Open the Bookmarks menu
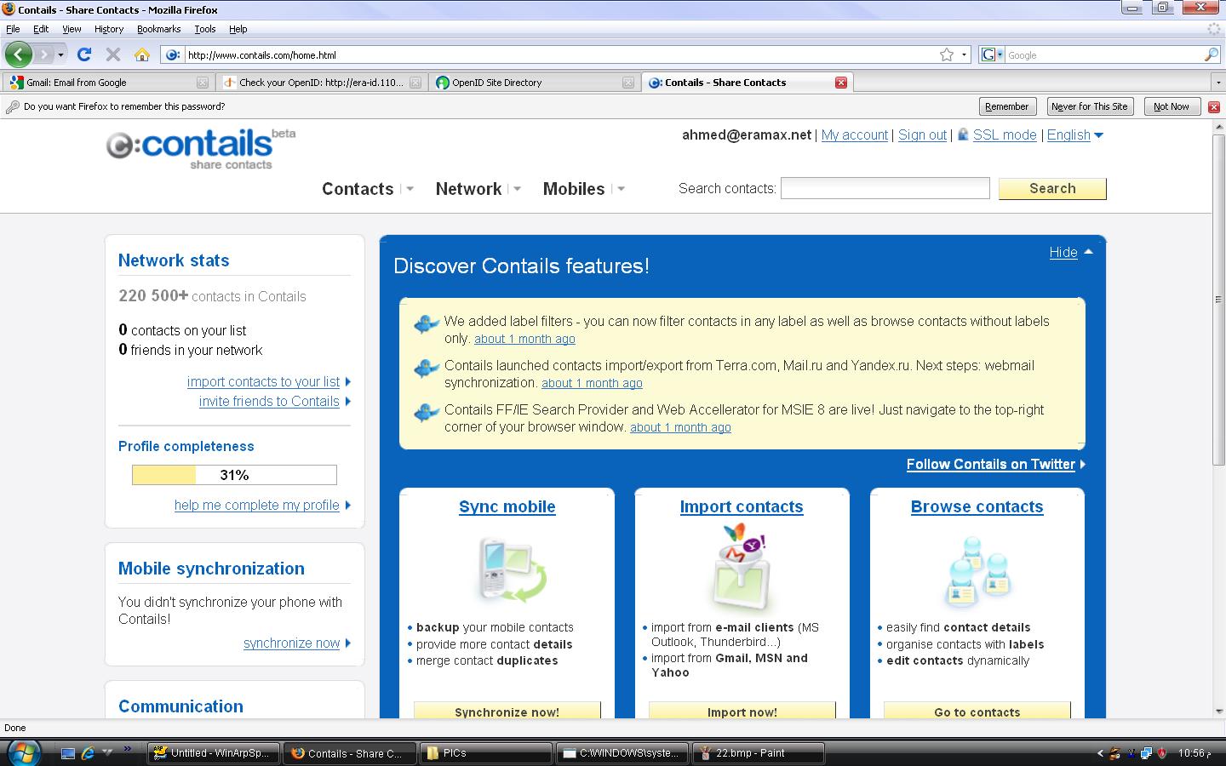 pyautogui.click(x=158, y=29)
